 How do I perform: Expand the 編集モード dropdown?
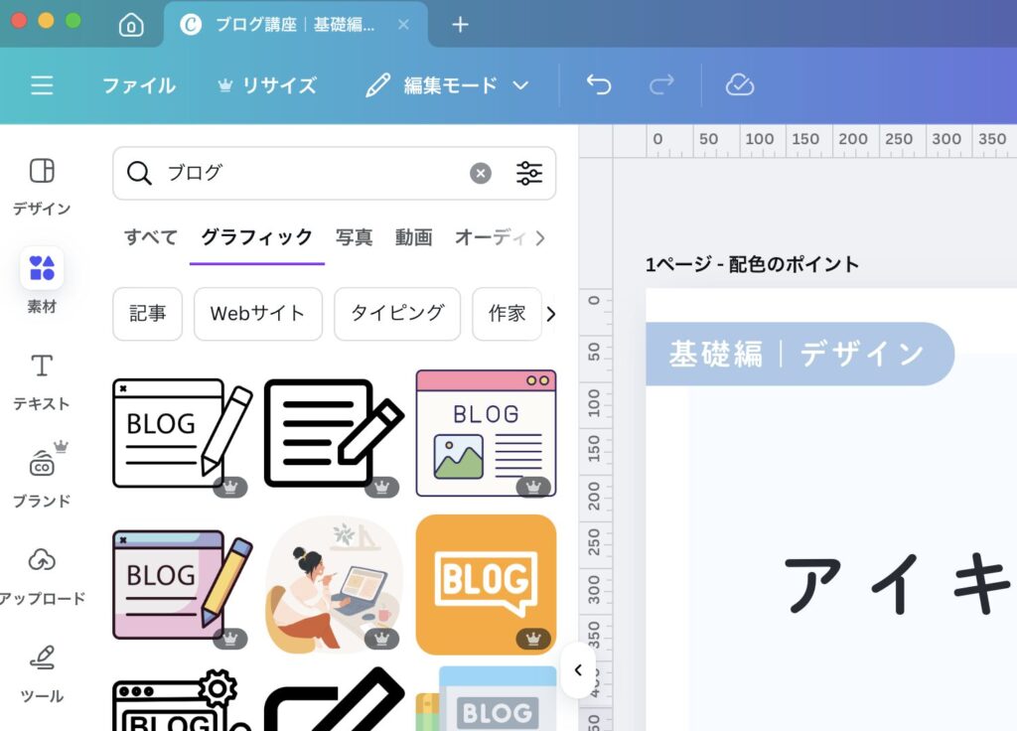[448, 85]
